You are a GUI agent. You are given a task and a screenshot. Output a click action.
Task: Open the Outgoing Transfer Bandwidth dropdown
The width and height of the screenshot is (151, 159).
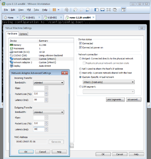(x=48, y=112)
